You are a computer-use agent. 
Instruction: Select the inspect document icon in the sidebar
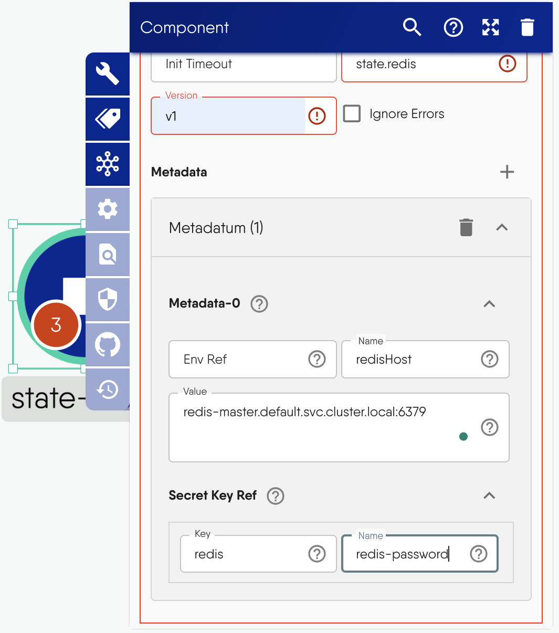click(108, 255)
